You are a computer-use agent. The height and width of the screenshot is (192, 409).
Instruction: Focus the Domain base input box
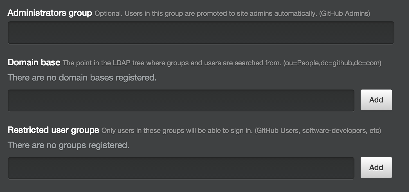coord(181,101)
